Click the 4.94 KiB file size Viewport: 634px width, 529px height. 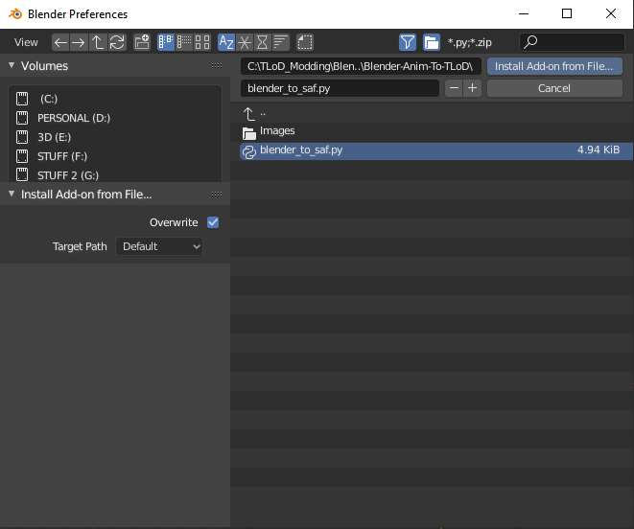point(599,149)
